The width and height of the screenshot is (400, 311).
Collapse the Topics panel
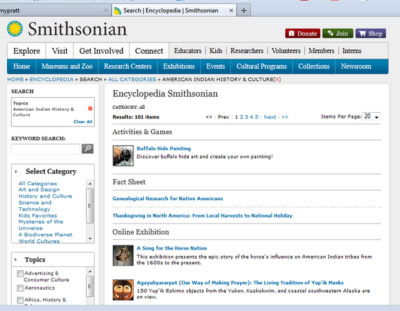[16, 260]
